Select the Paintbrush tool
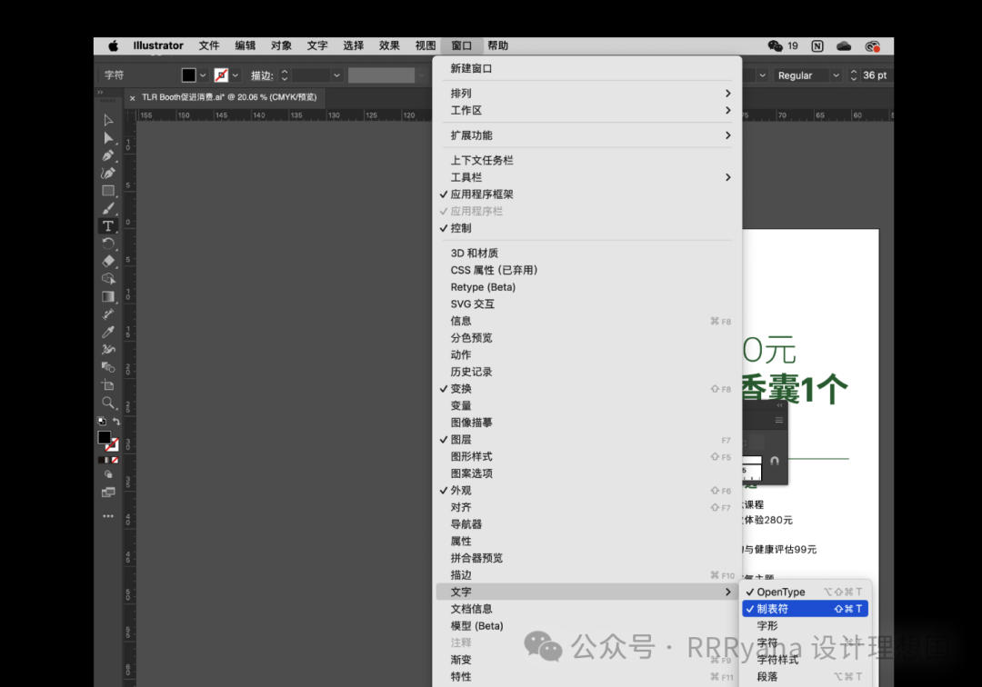This screenshot has width=982, height=687. coord(108,208)
